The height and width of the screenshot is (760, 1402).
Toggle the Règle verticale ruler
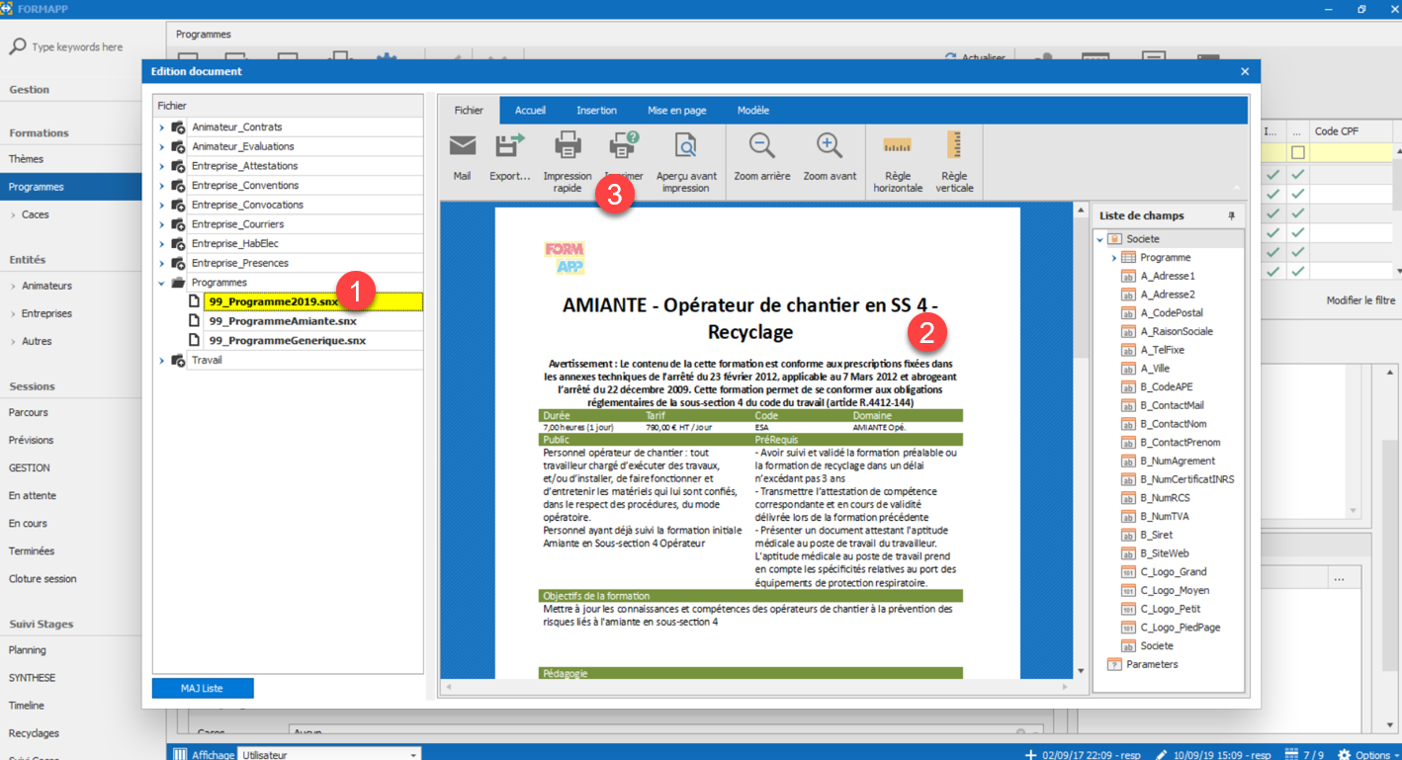pos(954,145)
